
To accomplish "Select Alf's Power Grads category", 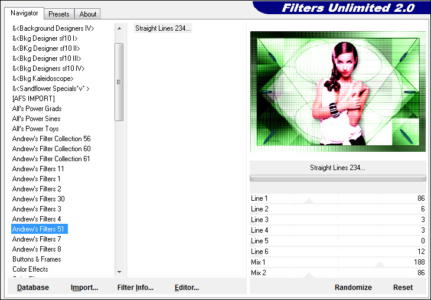I will [x=37, y=109].
